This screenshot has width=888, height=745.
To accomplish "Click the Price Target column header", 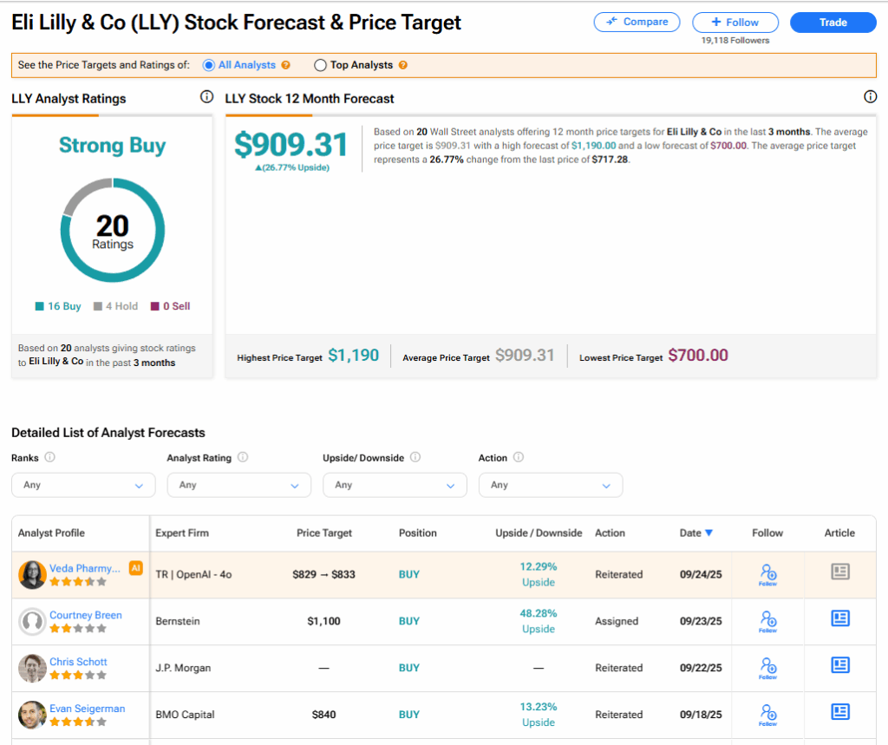I will [x=324, y=533].
